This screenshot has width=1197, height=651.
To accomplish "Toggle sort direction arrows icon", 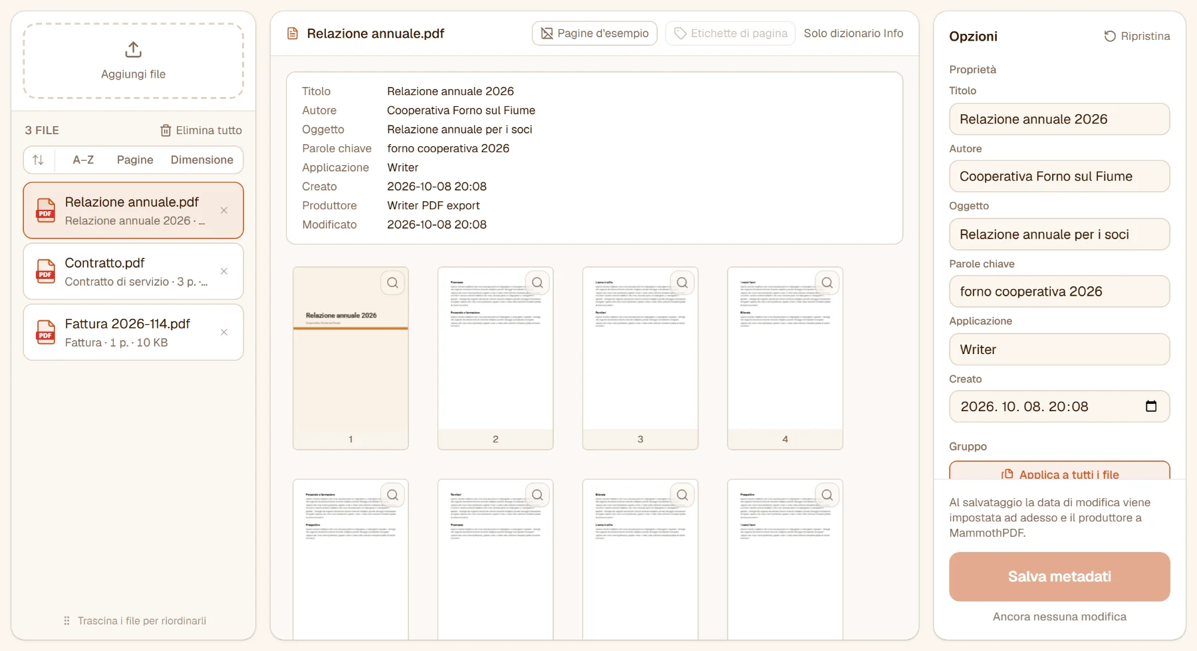I will (39, 159).
